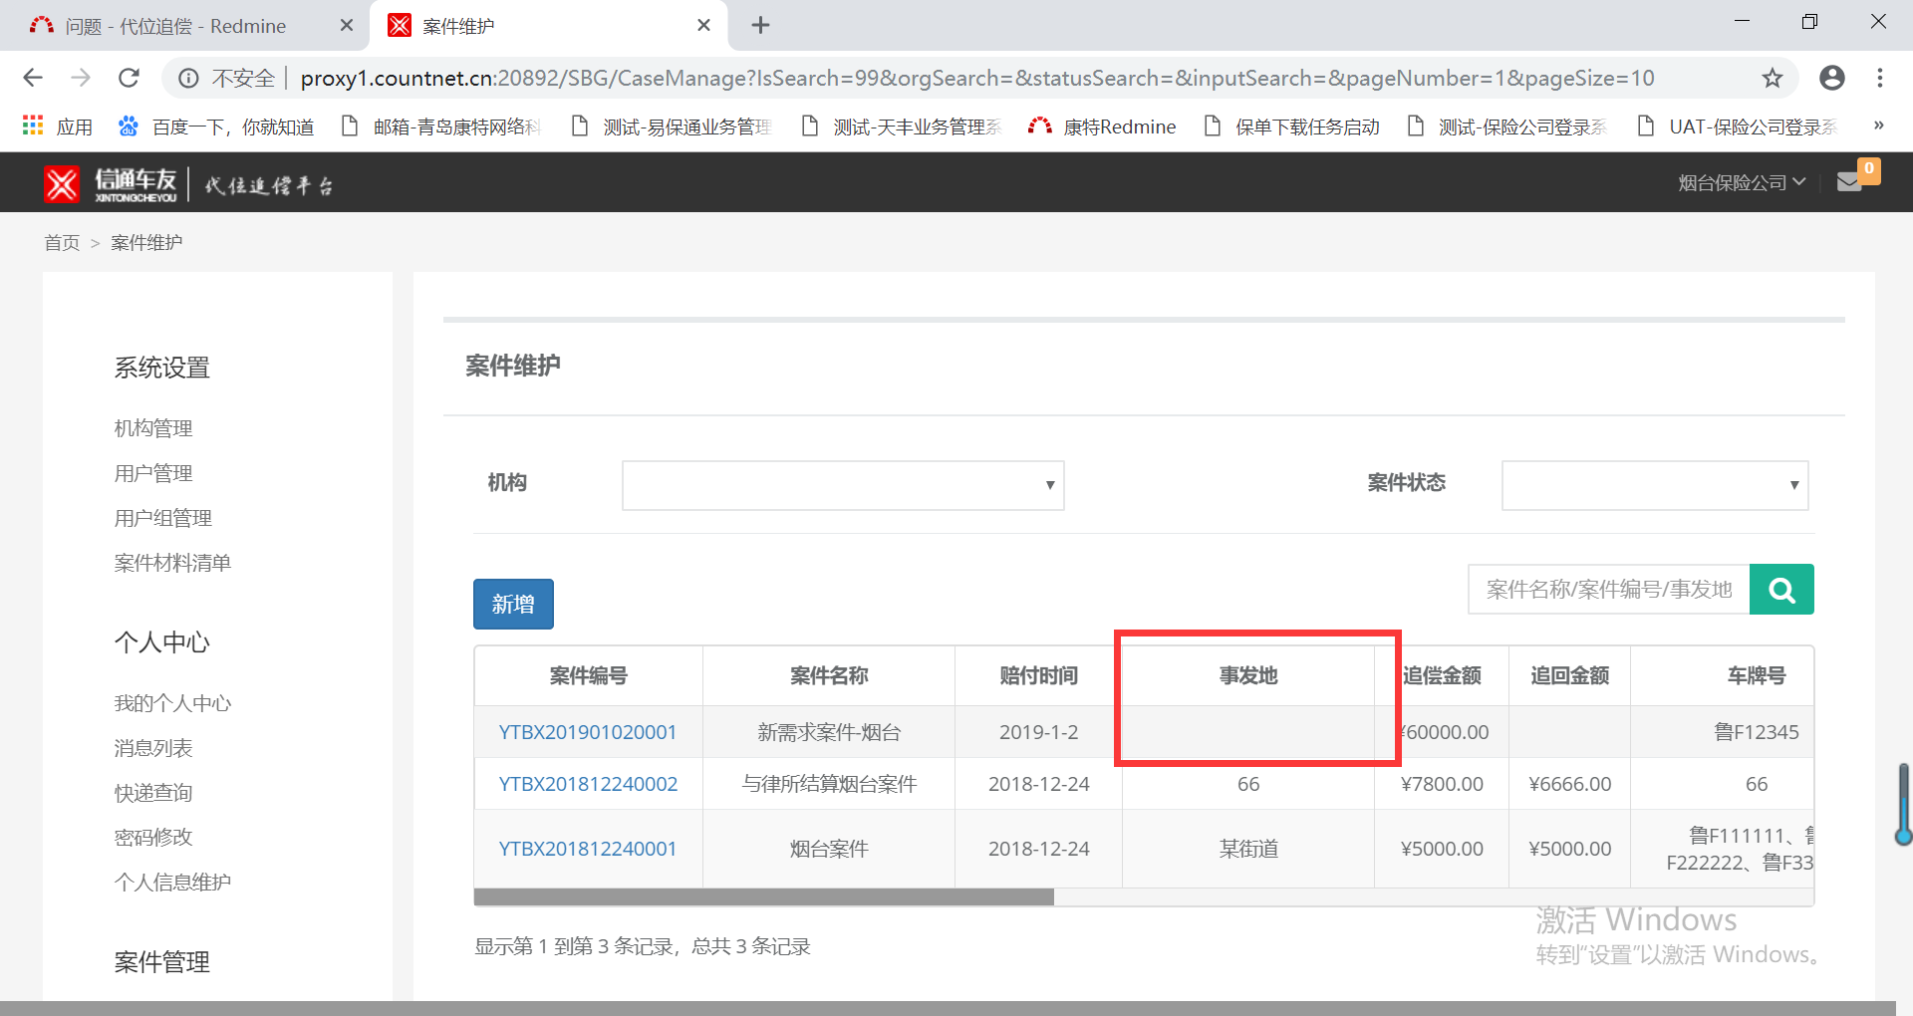The image size is (1913, 1016).
Task: Select the 案件维护 browser tab
Action: click(548, 25)
